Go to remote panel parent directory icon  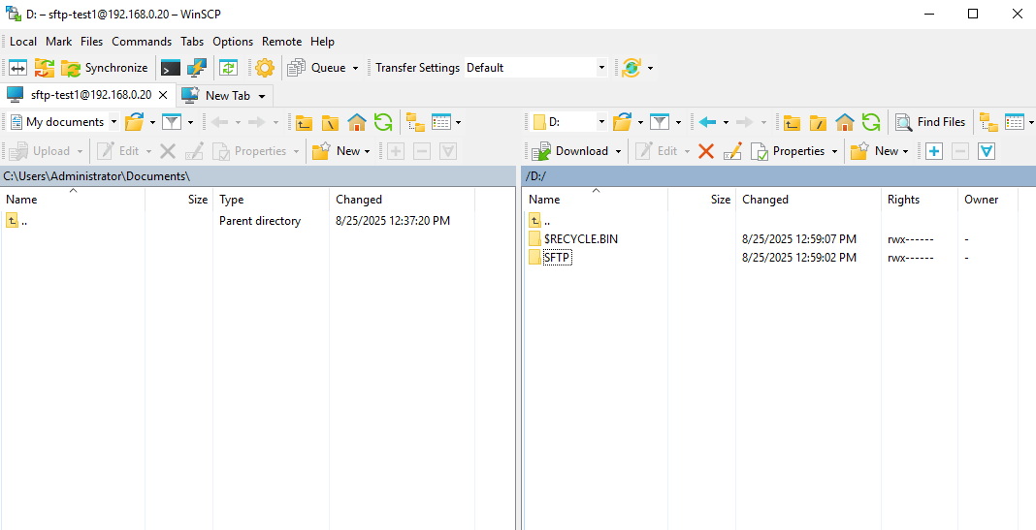point(793,122)
